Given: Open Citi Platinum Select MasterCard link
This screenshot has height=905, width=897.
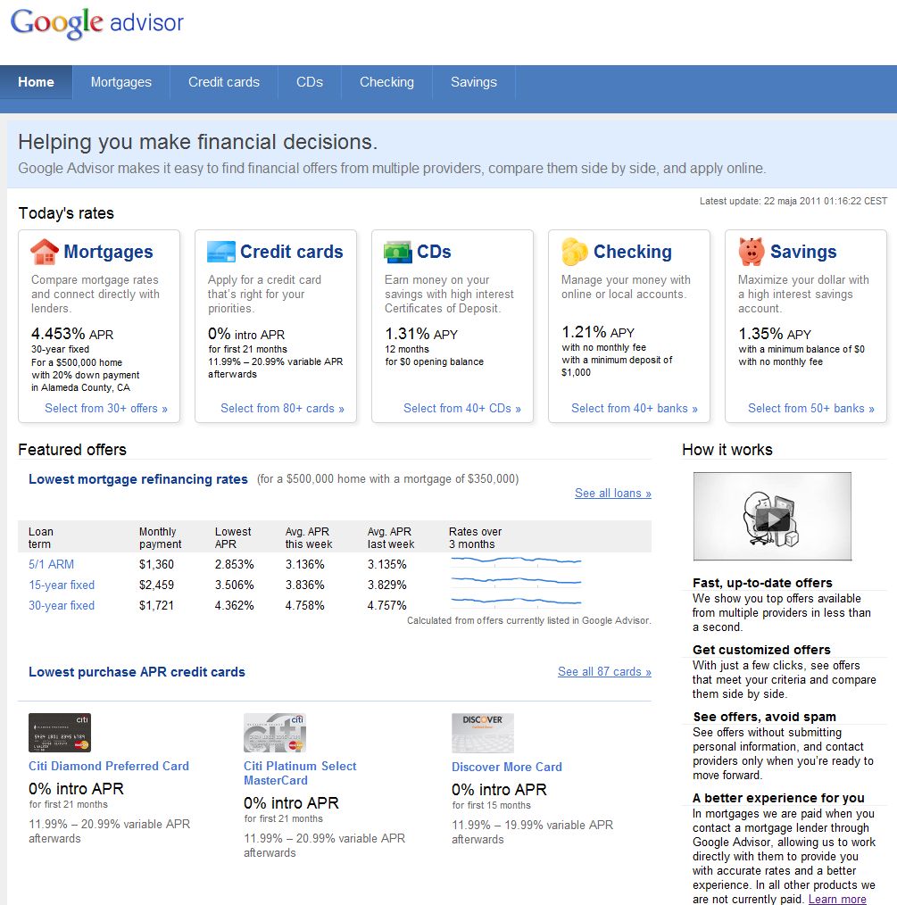Looking at the screenshot, I should point(300,773).
